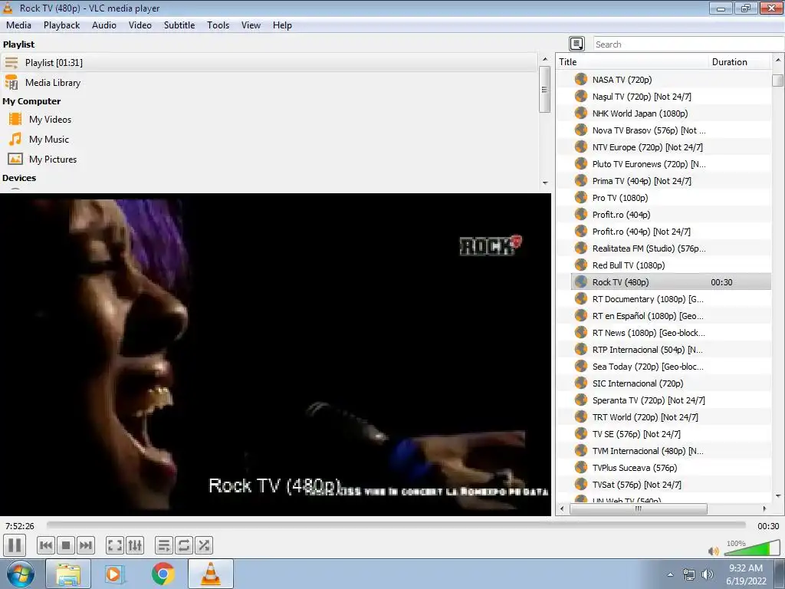Open Google Chrome from taskbar
The width and height of the screenshot is (785, 589).
click(163, 574)
